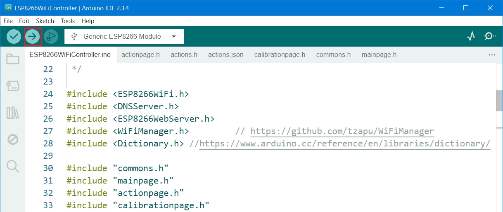Open the Debug sidebar panel

point(13,139)
